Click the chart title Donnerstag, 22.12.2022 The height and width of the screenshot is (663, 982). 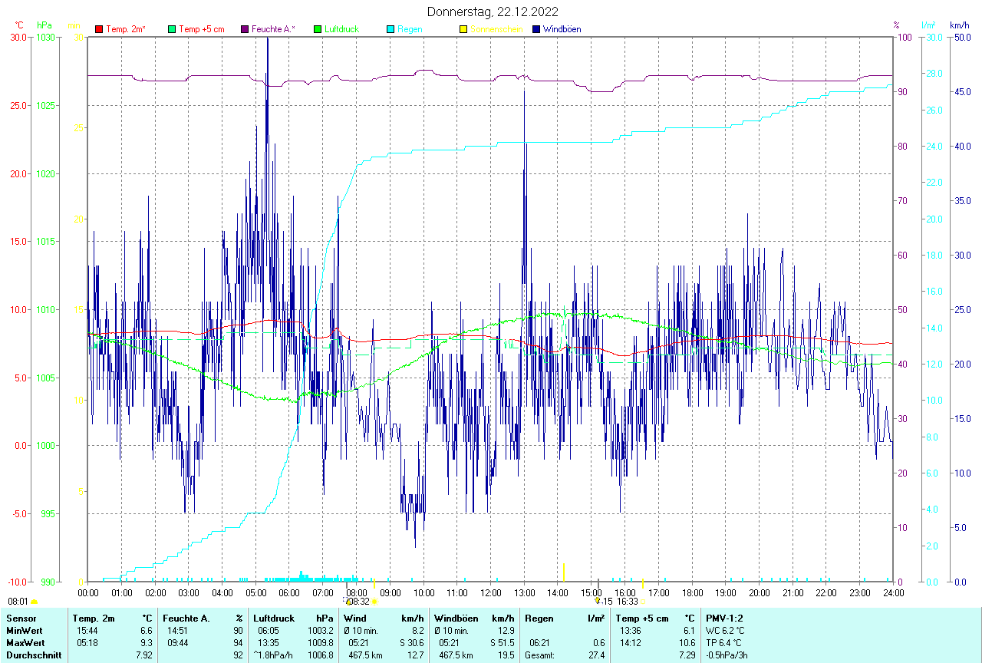[493, 12]
